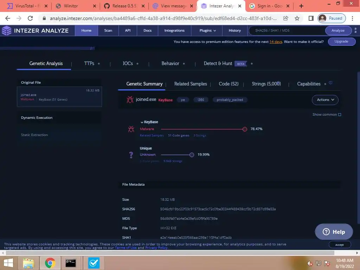Select the joined.exe original file card
The image size is (360, 270).
tap(59, 97)
